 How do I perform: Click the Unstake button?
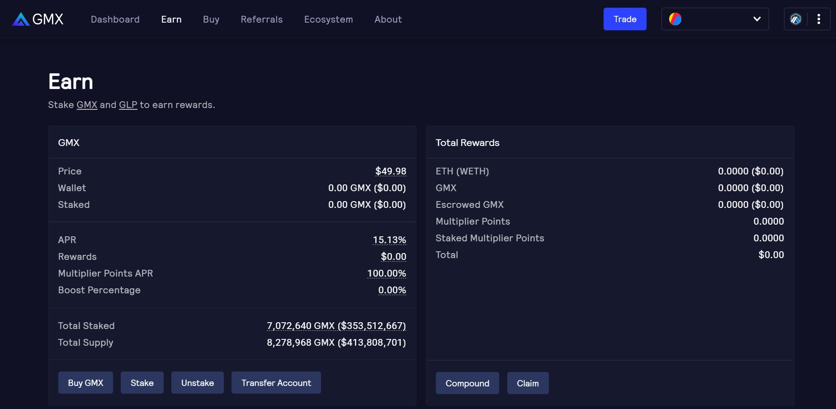click(198, 383)
